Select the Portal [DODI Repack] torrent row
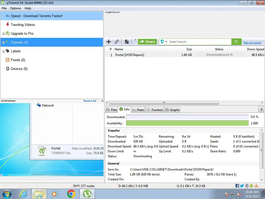The width and height of the screenshot is (265, 199). coord(185,55)
